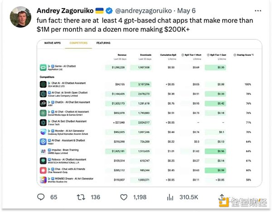Click the Chai app icon
This screenshot has height=212, width=272.
click(43, 170)
